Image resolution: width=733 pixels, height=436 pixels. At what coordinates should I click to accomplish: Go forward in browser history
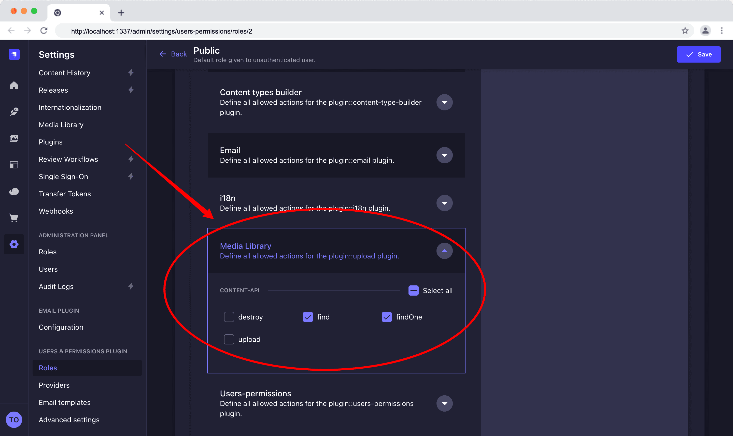(28, 31)
